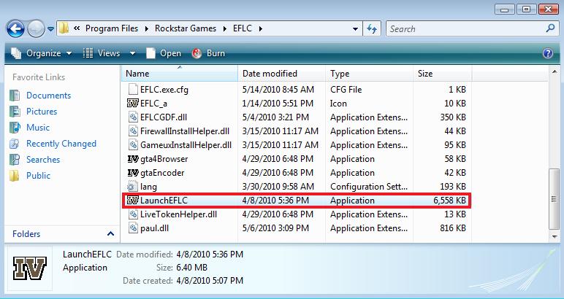Expand the arrow after Program Files breadcrumb
The height and width of the screenshot is (299, 564).
click(147, 28)
